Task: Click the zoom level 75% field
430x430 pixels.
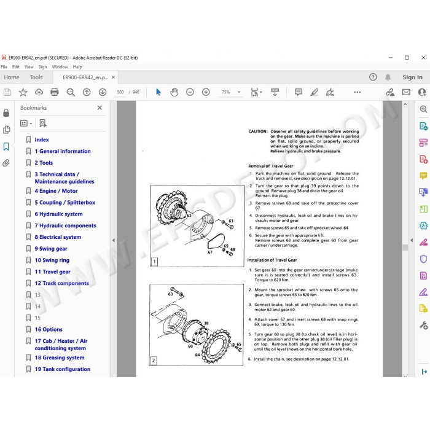Action: [225, 92]
